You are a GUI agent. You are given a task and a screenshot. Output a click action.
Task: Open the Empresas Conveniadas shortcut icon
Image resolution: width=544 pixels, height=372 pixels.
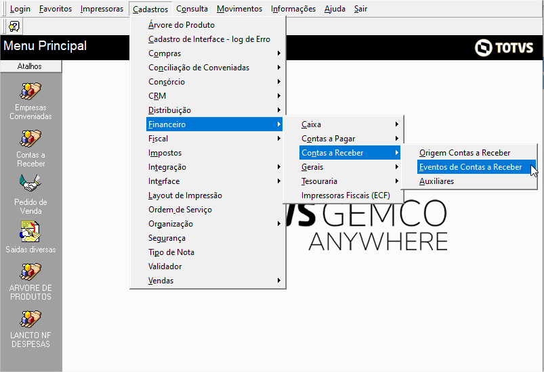coord(30,91)
